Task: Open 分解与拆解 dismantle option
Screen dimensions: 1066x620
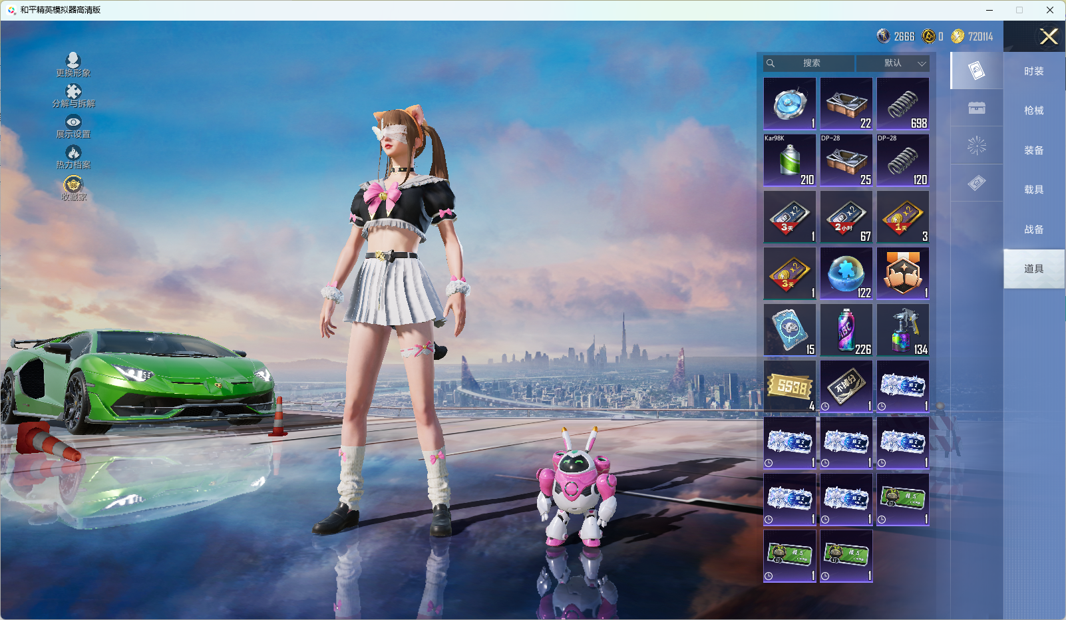Action: pyautogui.click(x=73, y=96)
